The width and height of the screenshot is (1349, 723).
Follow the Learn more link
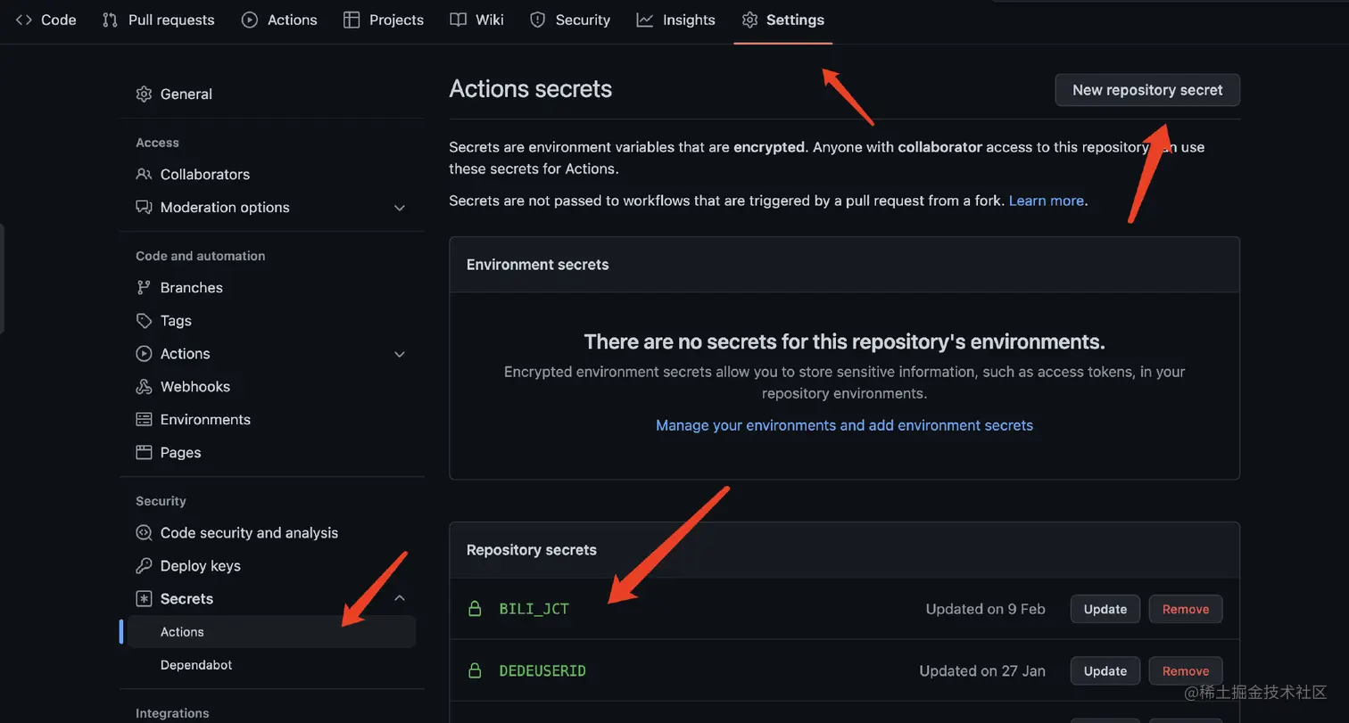pos(1046,201)
